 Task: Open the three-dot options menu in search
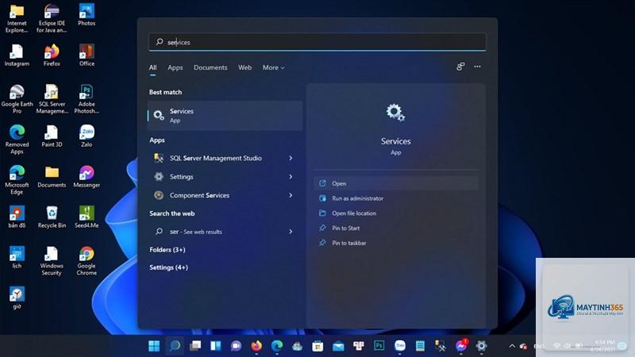pos(478,67)
